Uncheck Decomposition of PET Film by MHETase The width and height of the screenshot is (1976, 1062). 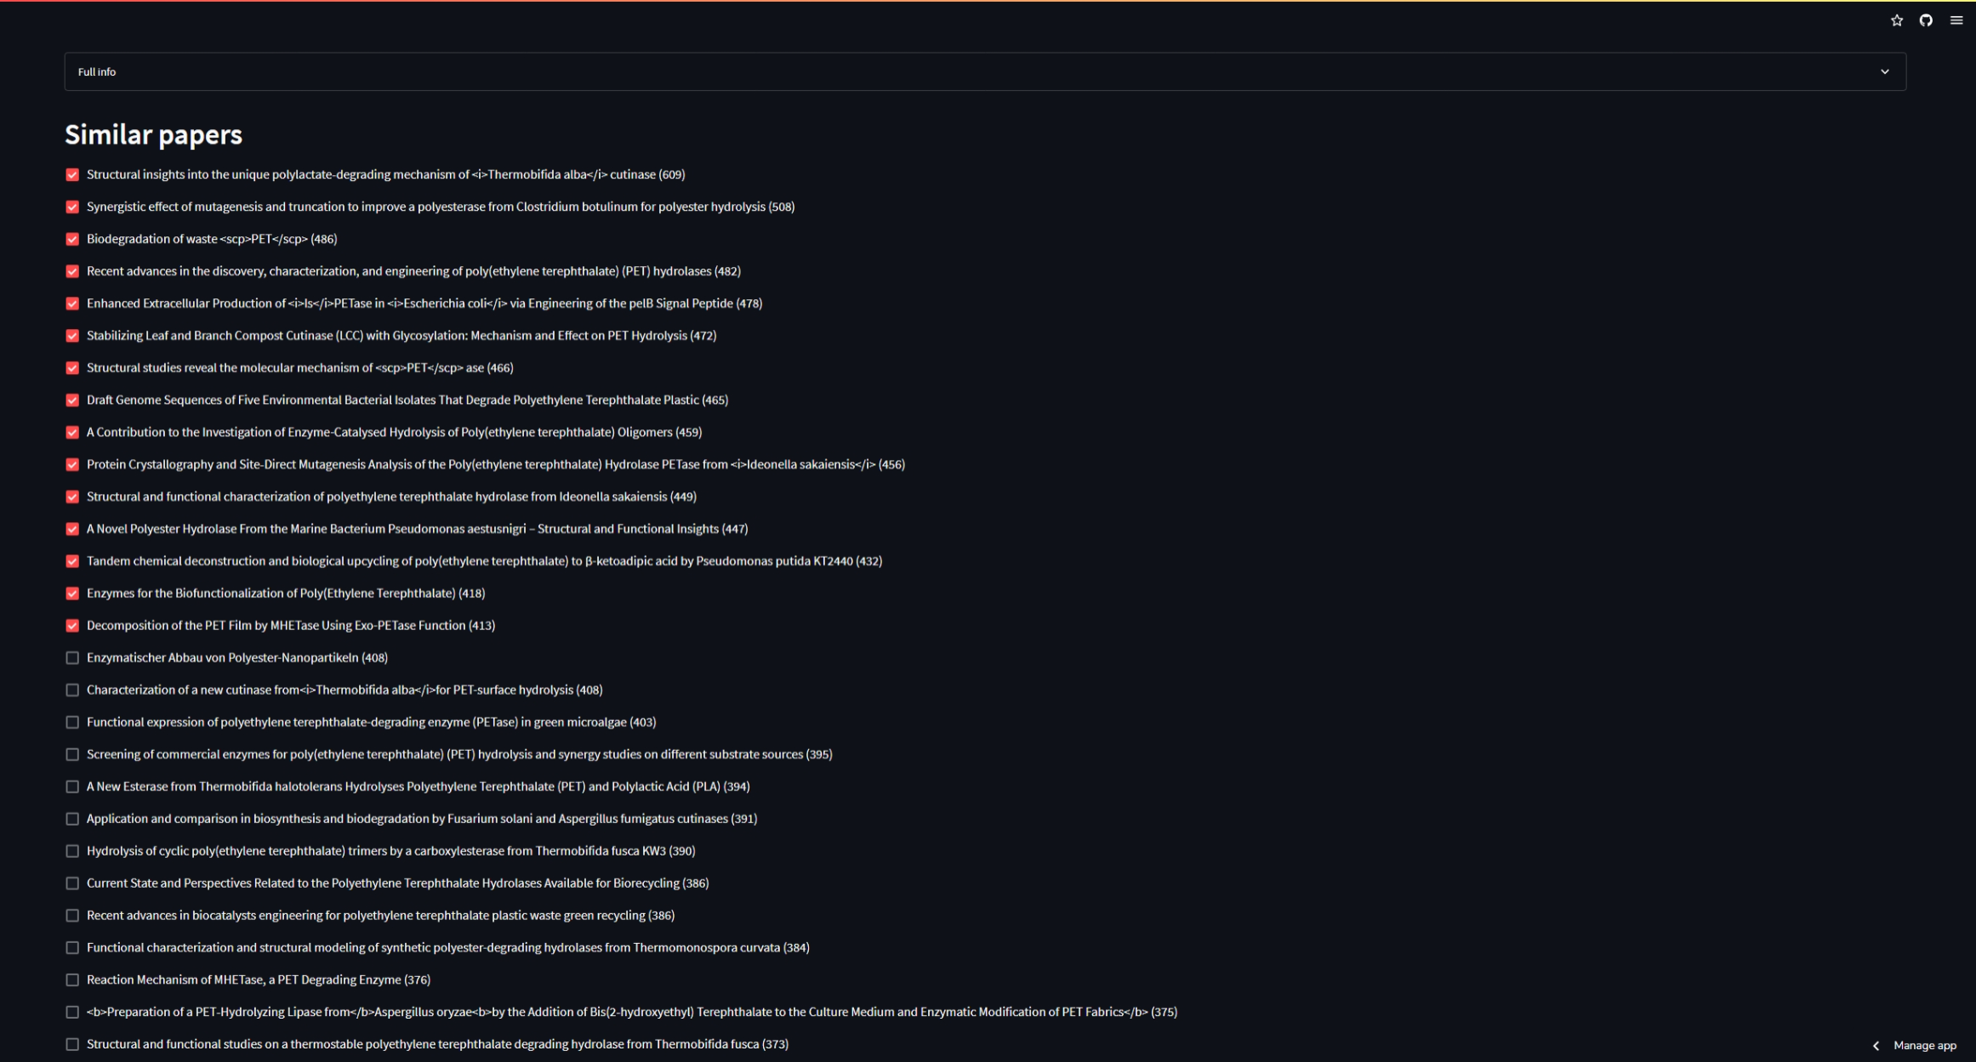[x=72, y=626]
